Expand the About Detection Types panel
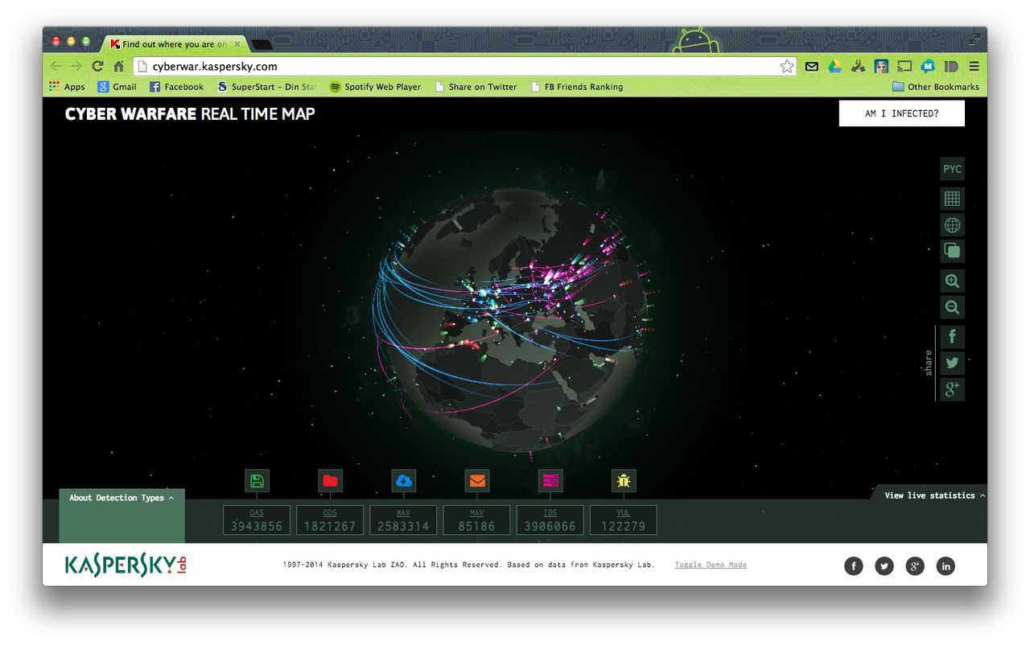This screenshot has height=645, width=1030. (122, 498)
